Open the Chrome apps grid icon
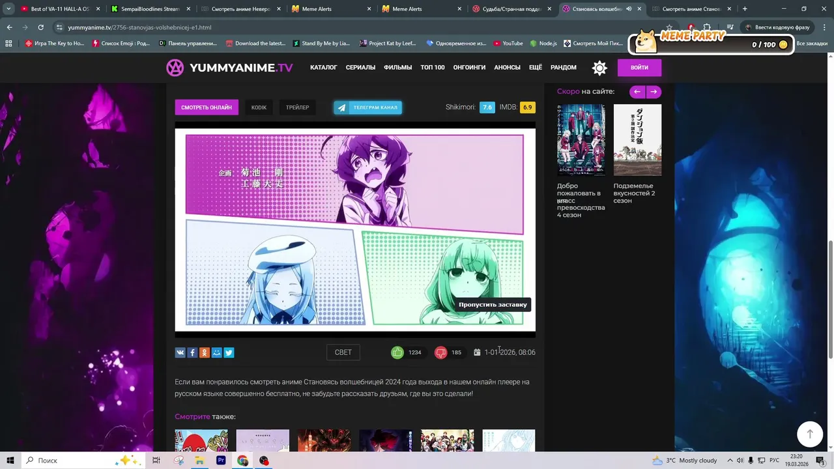The height and width of the screenshot is (469, 834). (8, 44)
